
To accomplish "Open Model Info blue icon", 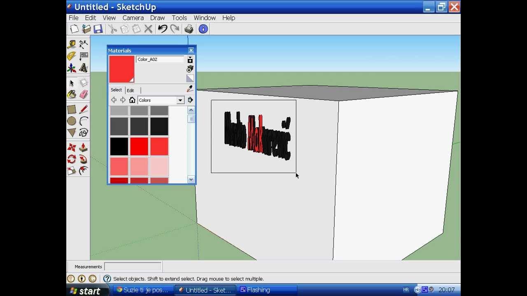I will 203,29.
